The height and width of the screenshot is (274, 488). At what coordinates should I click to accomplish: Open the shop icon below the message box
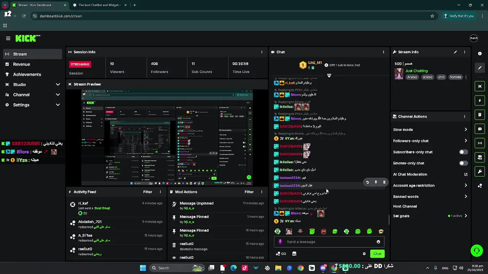294,254
